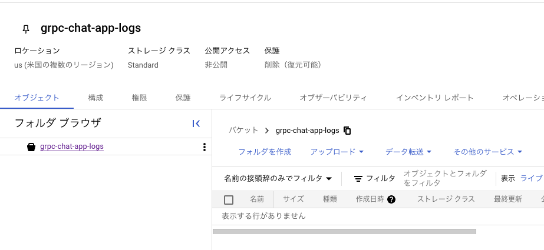544x250 pixels.
Task: Open その他のサービス dropdown
Action: (x=487, y=152)
